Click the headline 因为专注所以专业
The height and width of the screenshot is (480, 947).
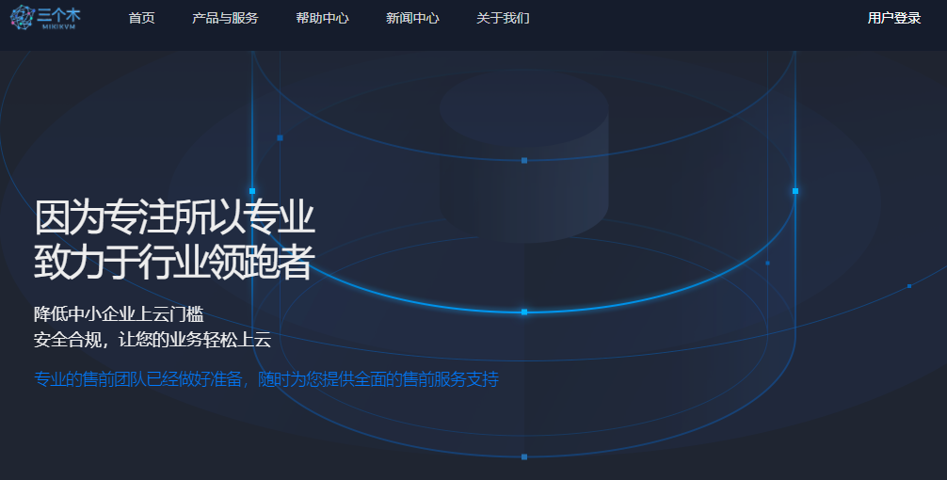pyautogui.click(x=174, y=217)
